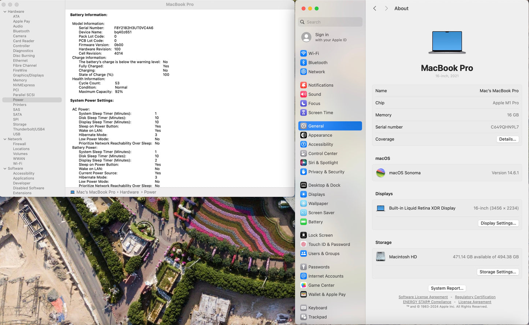Open ENERGY STAR Compliance link

click(x=427, y=302)
